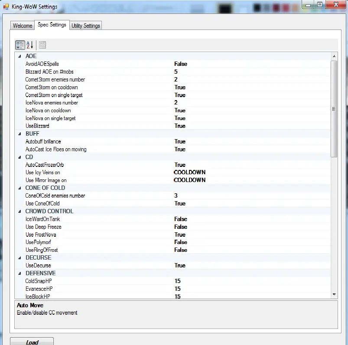Select the UsePolymorf False value
The height and width of the screenshot is (345, 348).
click(251, 242)
